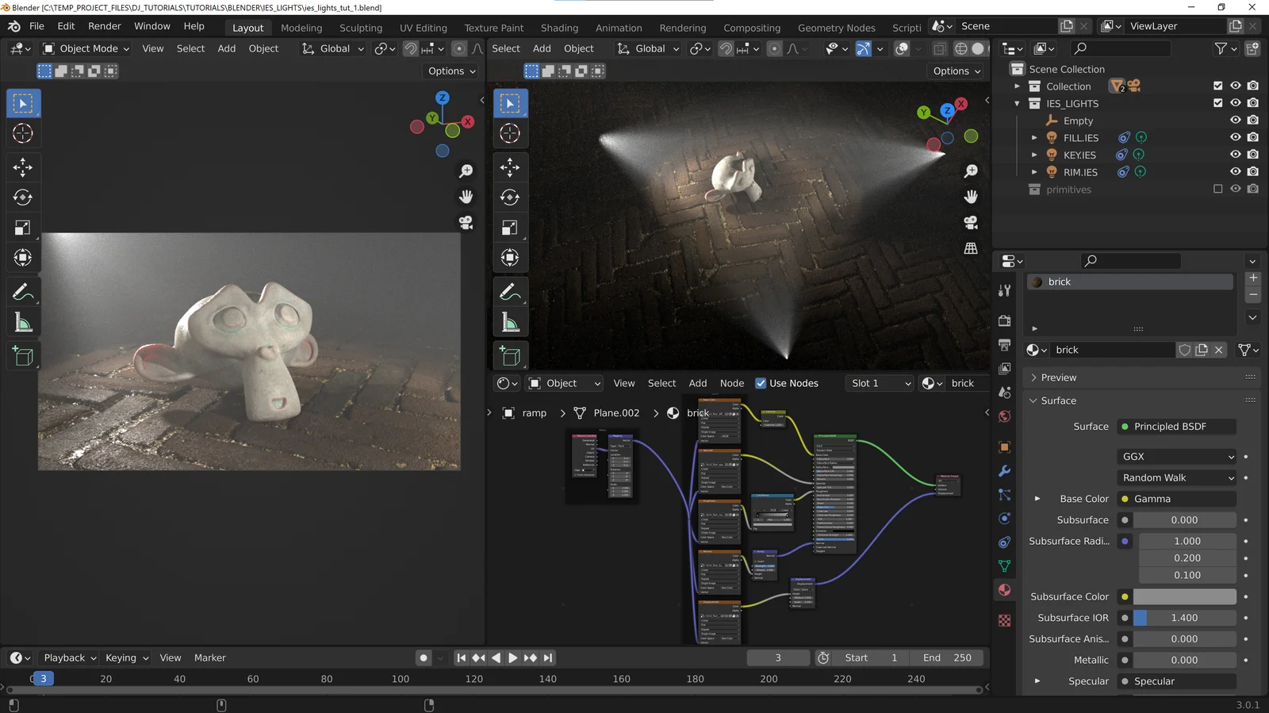Select the Rotate tool in left viewport
Screen dimensions: 1269x713
[x=23, y=197]
